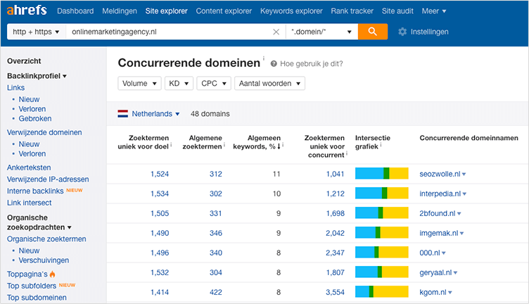
Task: Click common keywords value 422
Action: (x=216, y=292)
